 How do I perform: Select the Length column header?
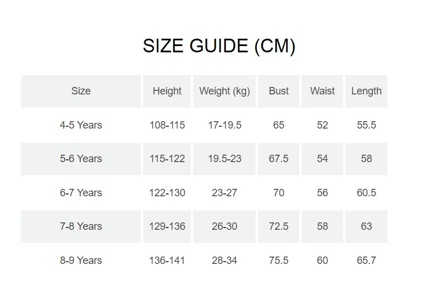point(366,91)
